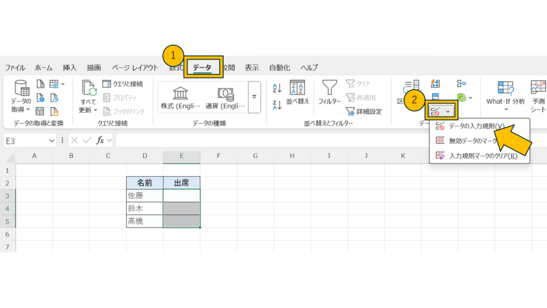Click the sort ascending A-Z icon
547x308 pixels.
point(277,88)
